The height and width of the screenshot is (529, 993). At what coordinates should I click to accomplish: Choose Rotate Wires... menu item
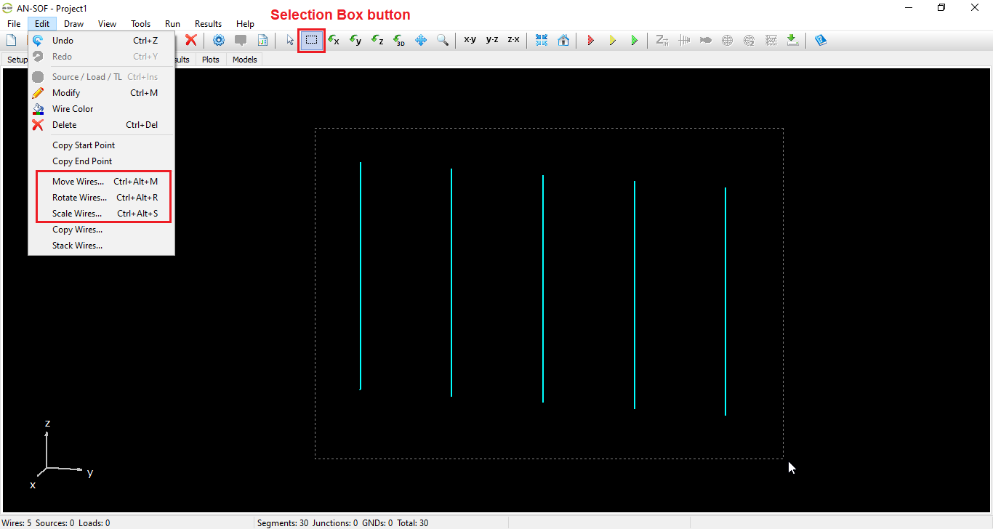pyautogui.click(x=101, y=198)
